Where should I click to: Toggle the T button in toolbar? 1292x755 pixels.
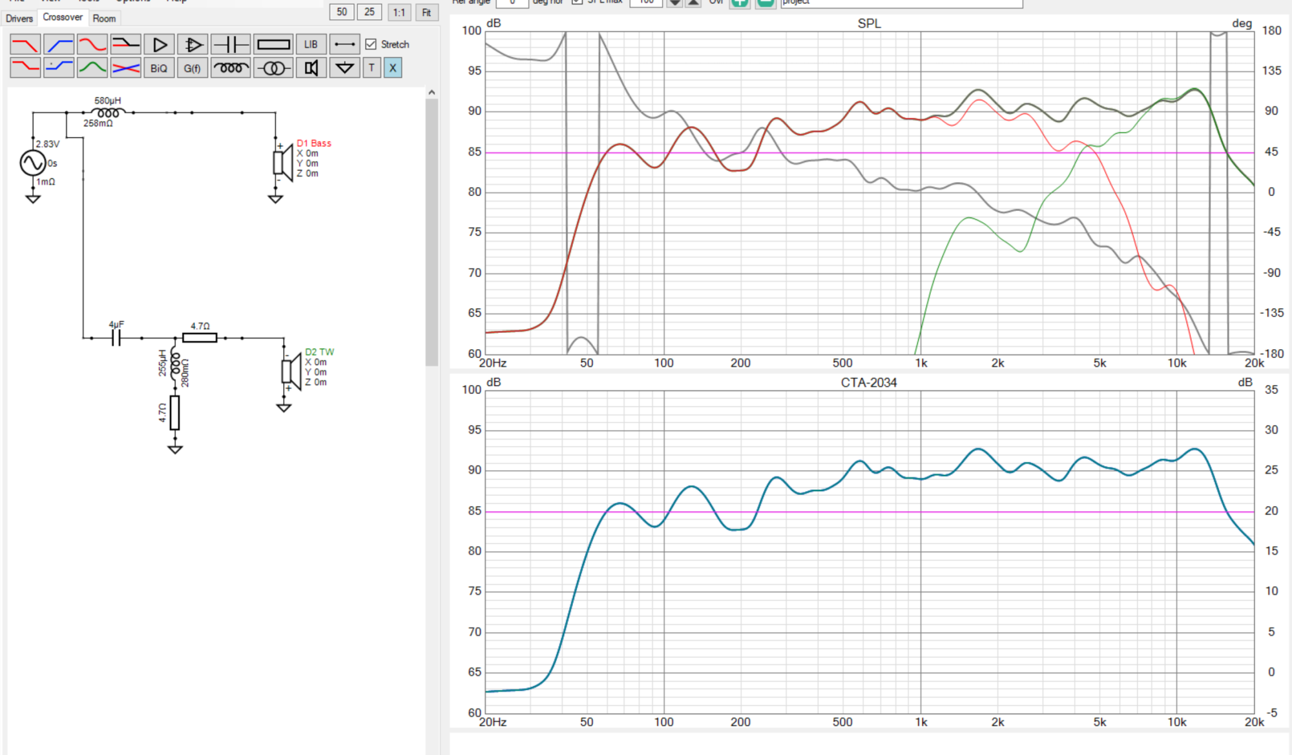point(371,68)
